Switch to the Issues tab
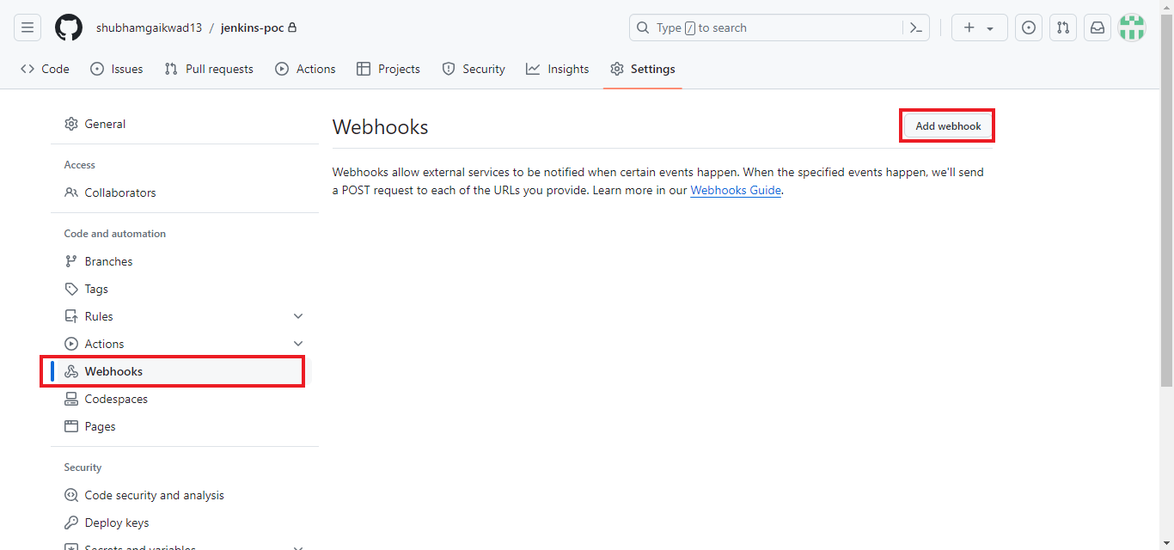The width and height of the screenshot is (1174, 550). (117, 69)
